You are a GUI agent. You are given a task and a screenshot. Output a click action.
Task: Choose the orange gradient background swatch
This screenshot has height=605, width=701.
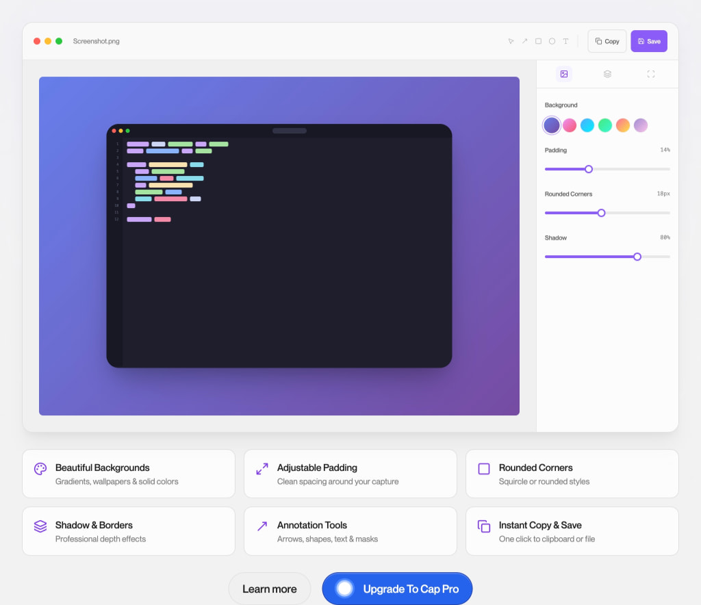623,125
